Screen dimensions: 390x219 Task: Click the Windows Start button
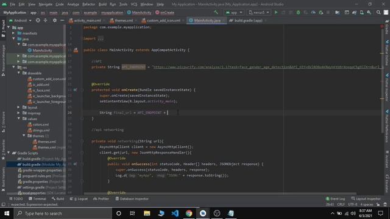(x=7, y=214)
